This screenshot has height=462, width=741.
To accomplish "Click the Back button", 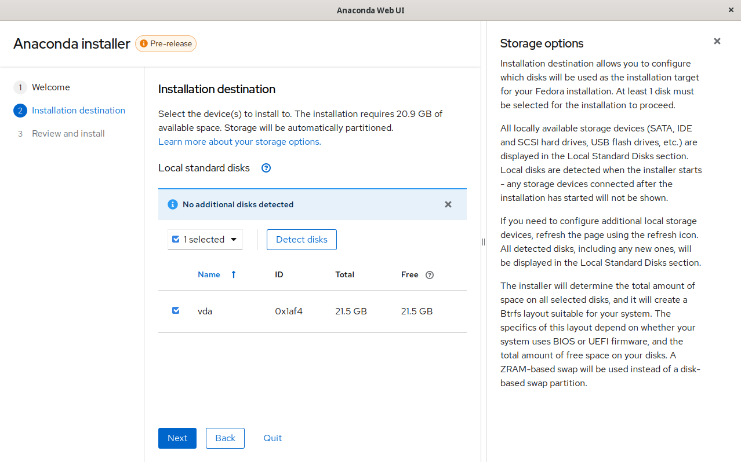I will pos(226,438).
